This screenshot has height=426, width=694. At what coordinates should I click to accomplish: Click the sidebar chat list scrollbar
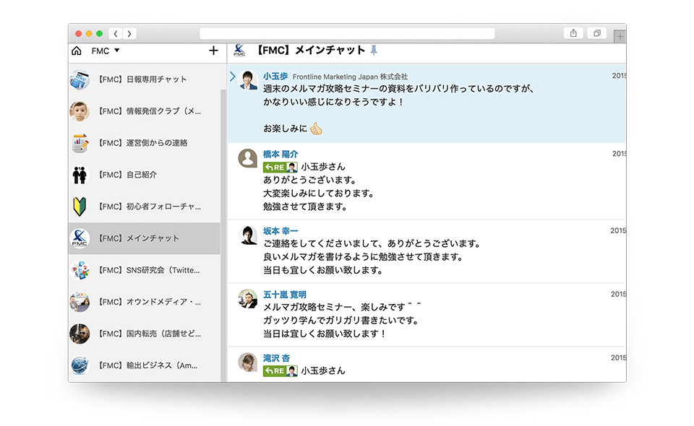pos(223,217)
